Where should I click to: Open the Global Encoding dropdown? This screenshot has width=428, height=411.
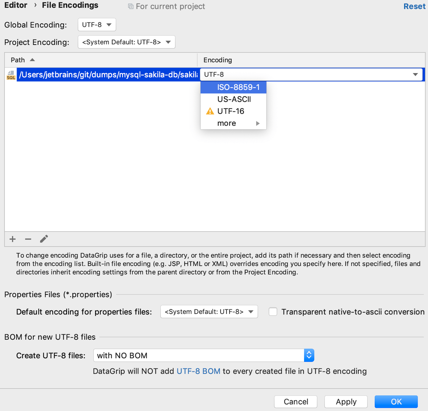[97, 25]
